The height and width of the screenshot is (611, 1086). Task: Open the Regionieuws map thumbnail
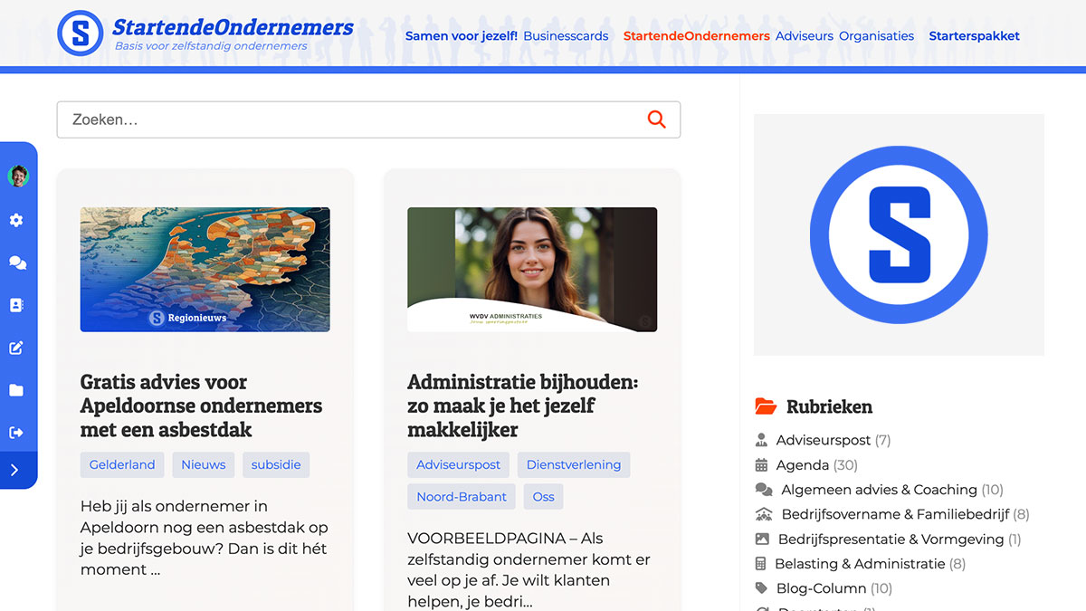tap(205, 270)
